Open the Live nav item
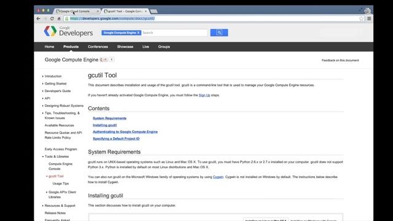The width and height of the screenshot is (393, 221). click(x=146, y=47)
